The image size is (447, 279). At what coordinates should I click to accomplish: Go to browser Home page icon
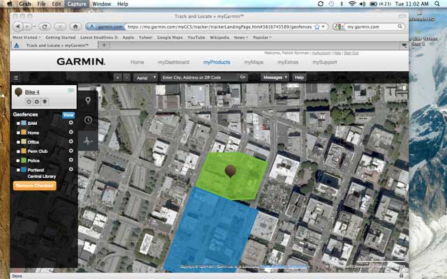pyautogui.click(x=75, y=27)
